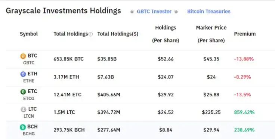The height and width of the screenshot is (139, 275).
Task: Select the ETHE ticker label
Action: (29, 81)
